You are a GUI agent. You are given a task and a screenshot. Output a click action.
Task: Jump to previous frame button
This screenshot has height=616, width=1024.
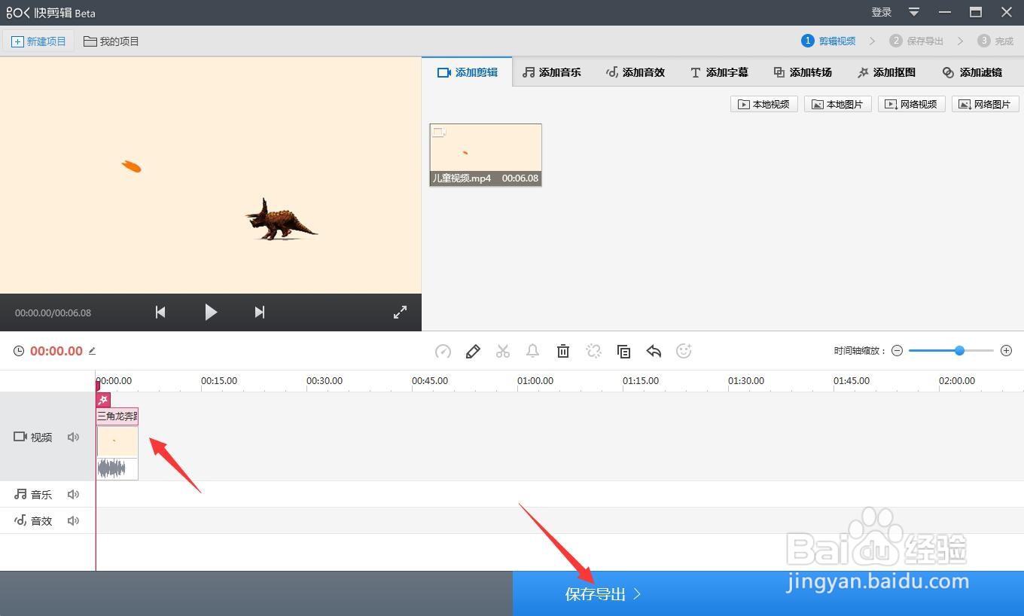coord(160,312)
